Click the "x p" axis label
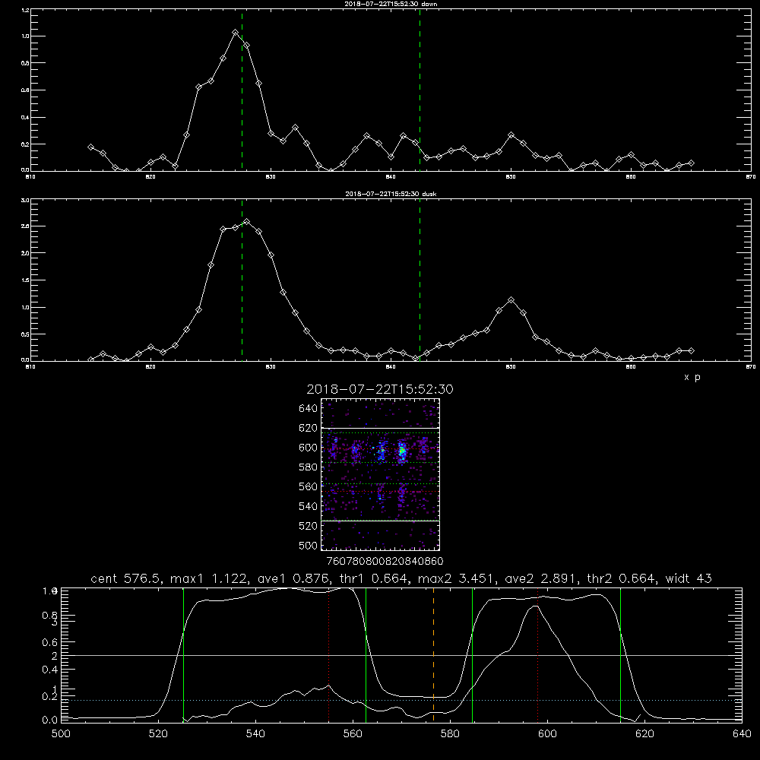This screenshot has height=760, width=760. pos(692,377)
